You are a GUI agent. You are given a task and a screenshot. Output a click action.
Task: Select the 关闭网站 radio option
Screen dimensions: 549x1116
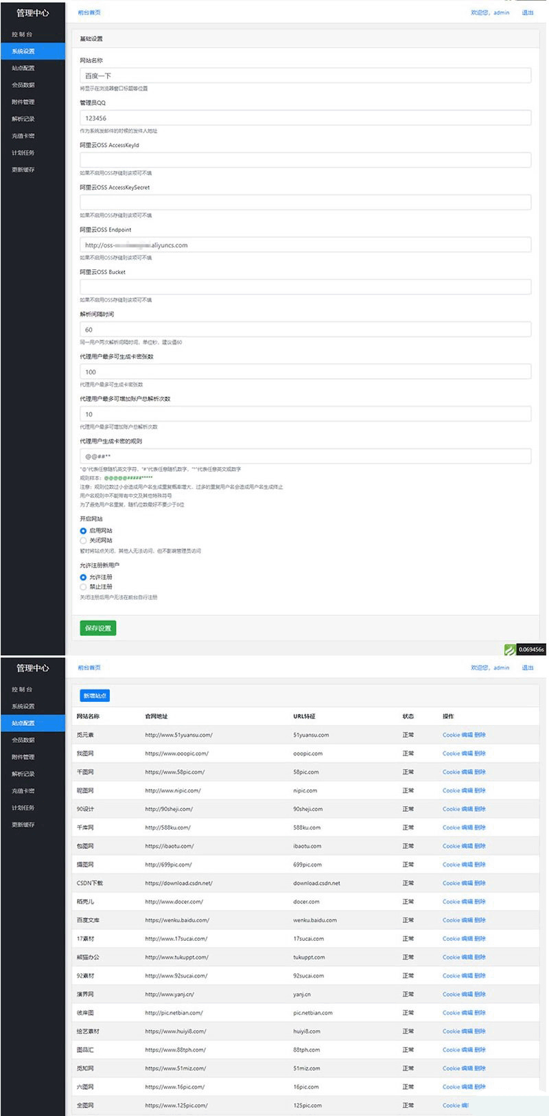[x=84, y=540]
